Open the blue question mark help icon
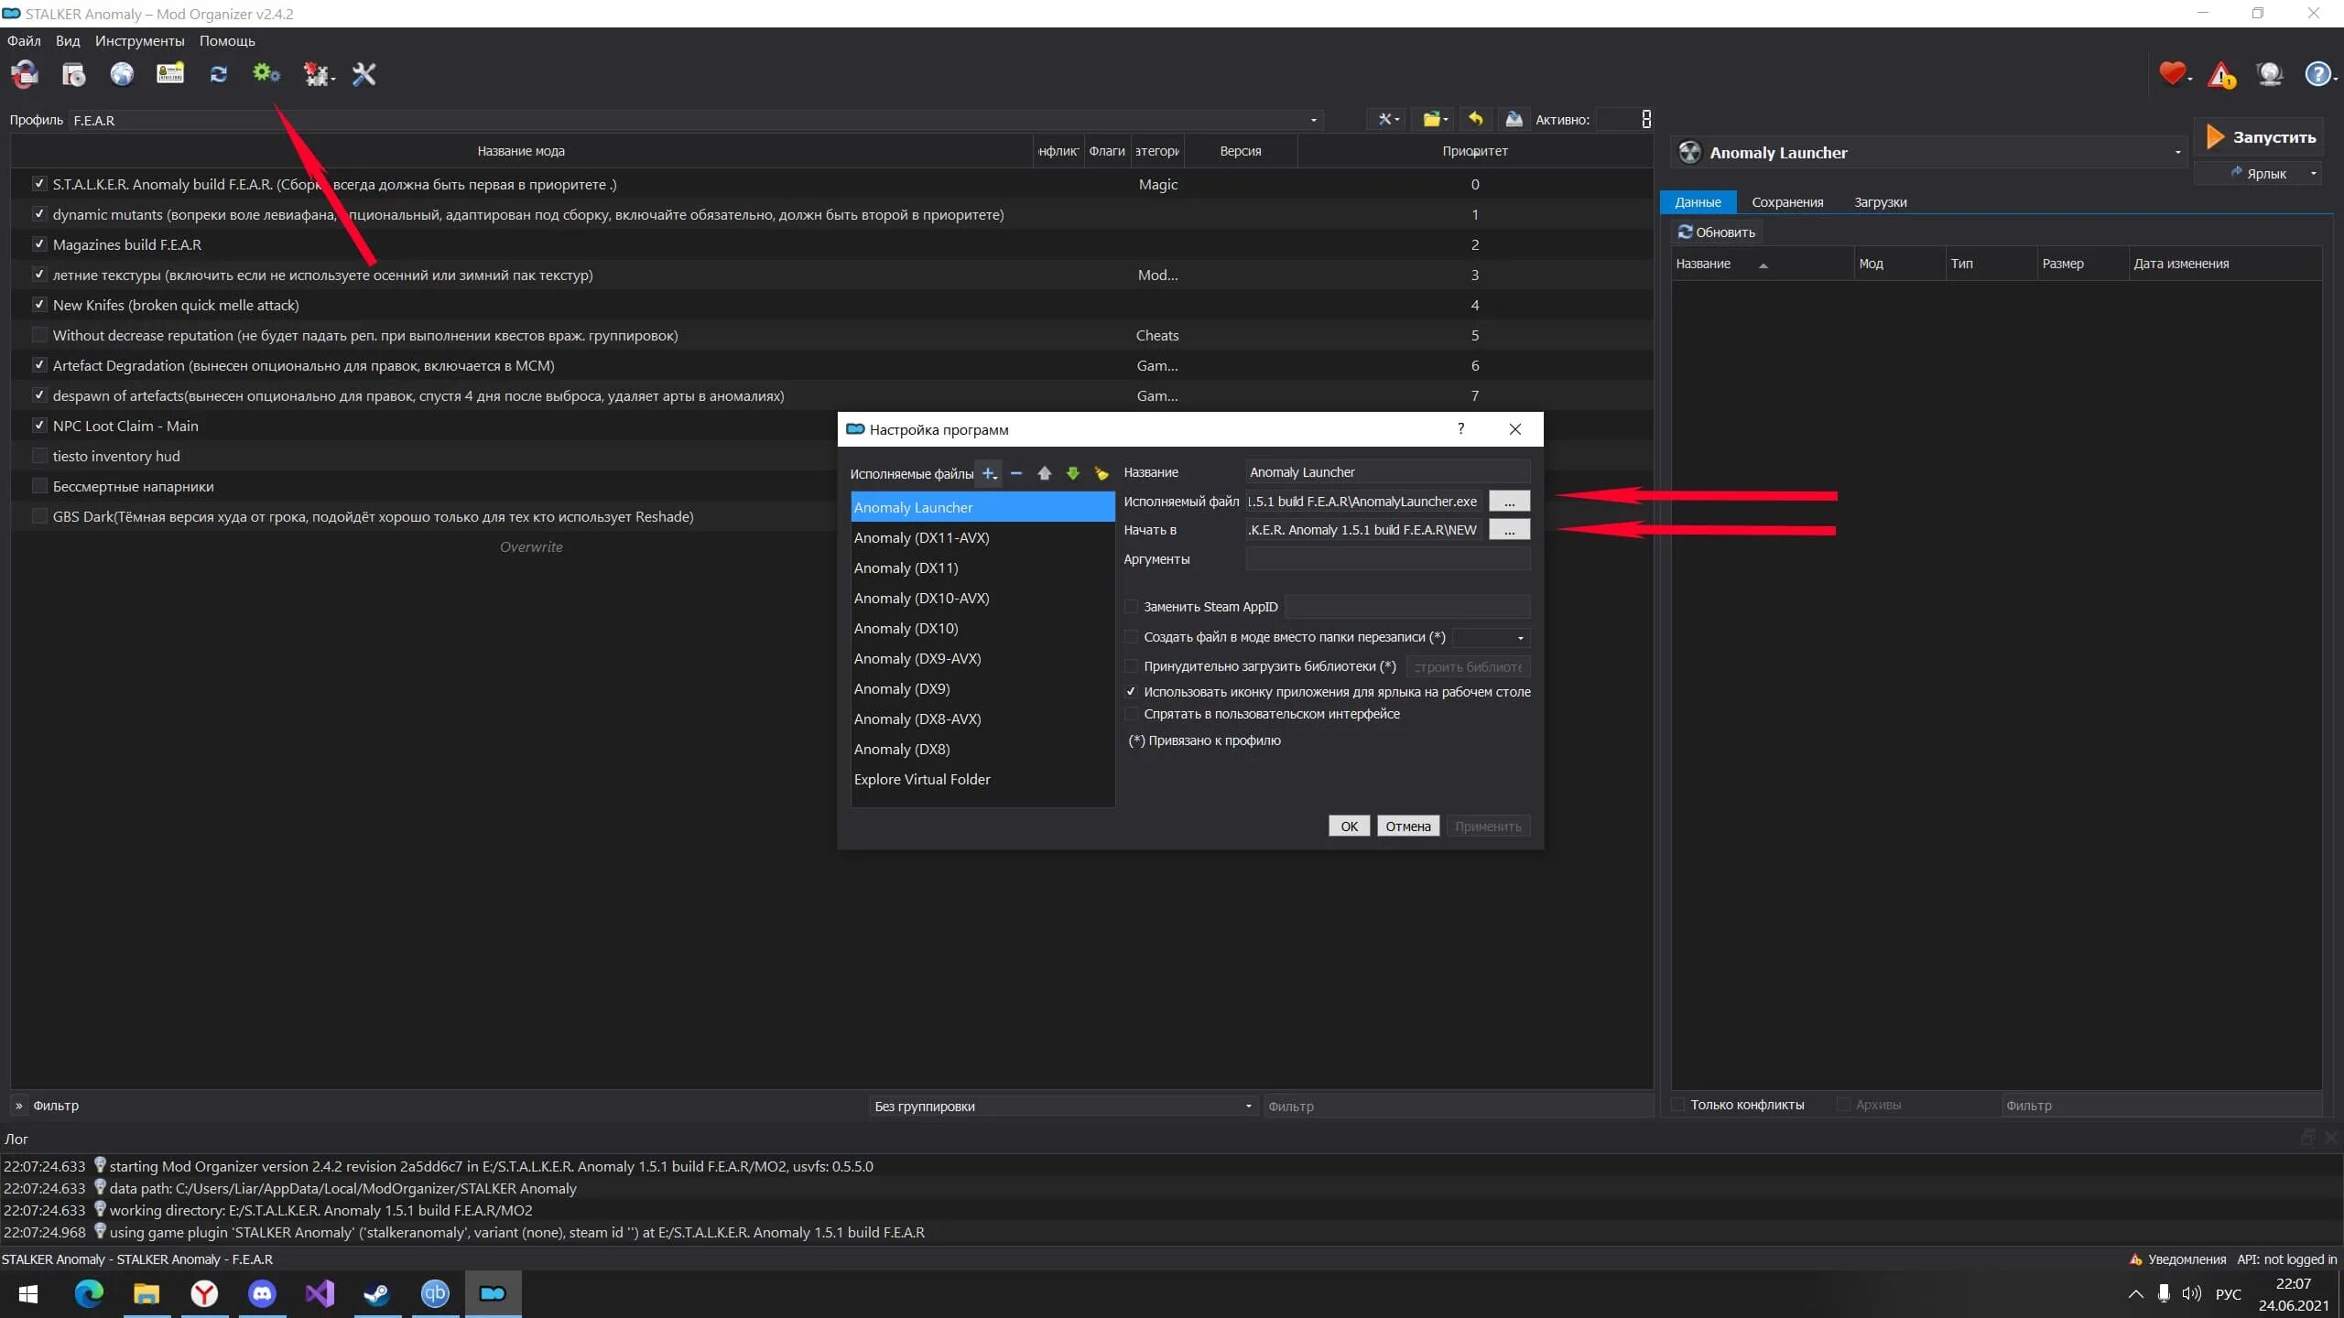The width and height of the screenshot is (2344, 1318). tap(2318, 74)
